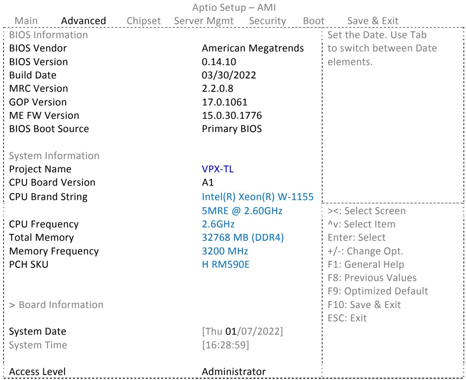Select the Memory Frequency 3200 MHz value

click(x=225, y=251)
